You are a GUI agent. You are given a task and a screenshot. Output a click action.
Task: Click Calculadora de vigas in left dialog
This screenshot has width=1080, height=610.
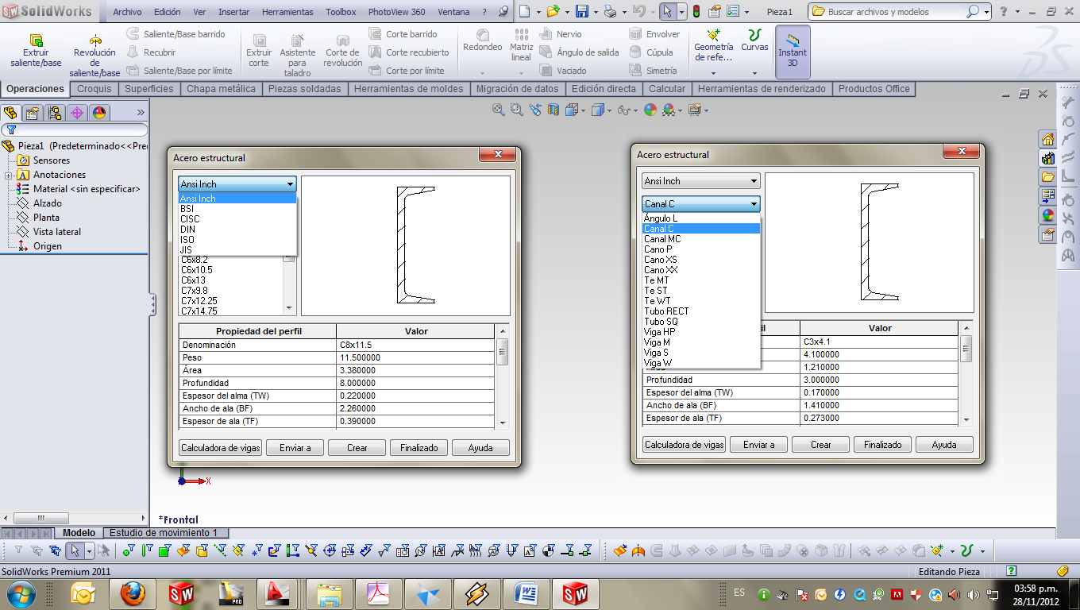(x=220, y=448)
